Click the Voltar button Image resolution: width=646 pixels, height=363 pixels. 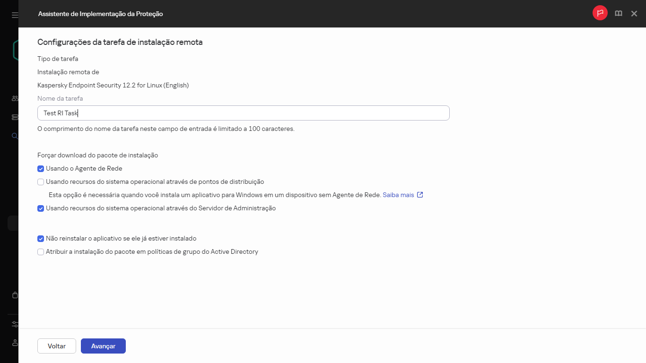pos(56,346)
